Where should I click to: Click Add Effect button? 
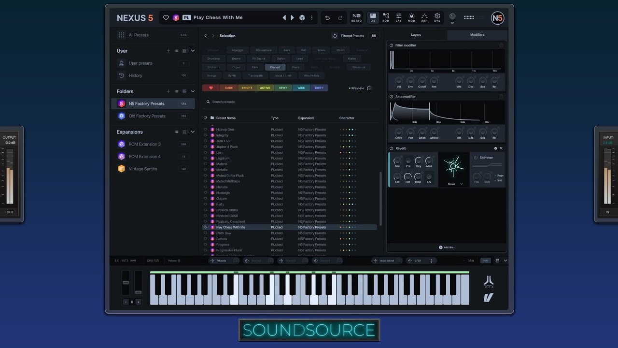coord(447,247)
